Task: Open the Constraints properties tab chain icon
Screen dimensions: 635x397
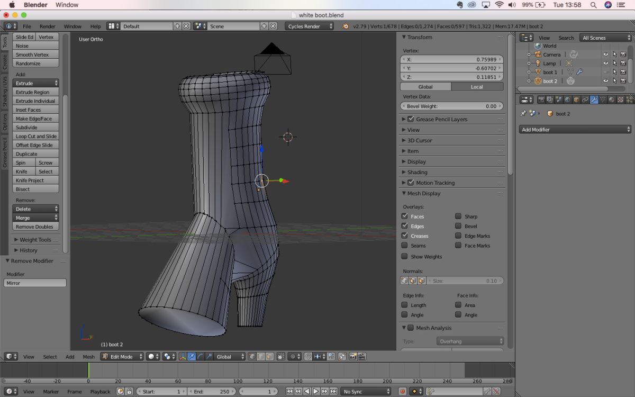Action: point(585,100)
